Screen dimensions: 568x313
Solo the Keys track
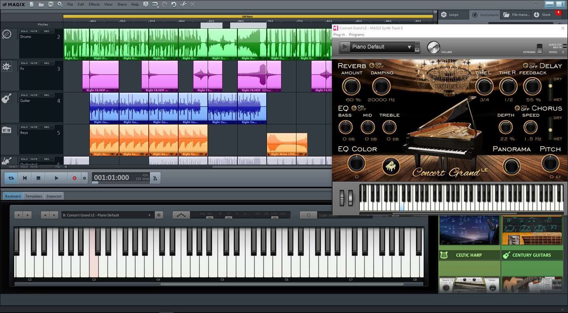pos(24,127)
